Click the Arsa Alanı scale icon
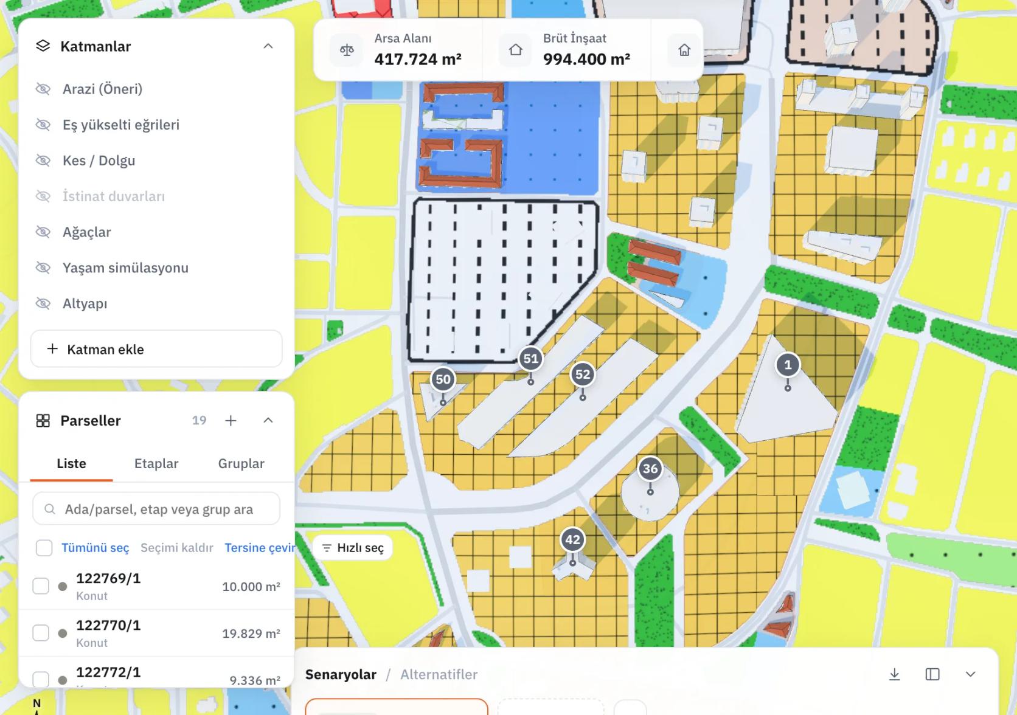The image size is (1017, 715). click(x=347, y=50)
